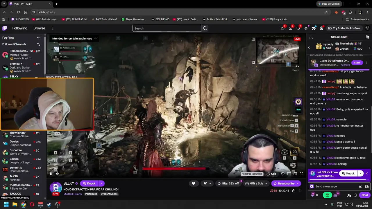Click the Bits: 29% off button
This screenshot has height=209, width=372.
pyautogui.click(x=228, y=183)
